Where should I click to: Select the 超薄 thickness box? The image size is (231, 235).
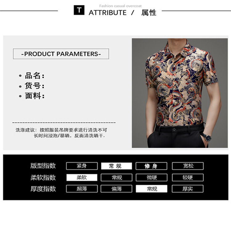[x=82, y=189]
